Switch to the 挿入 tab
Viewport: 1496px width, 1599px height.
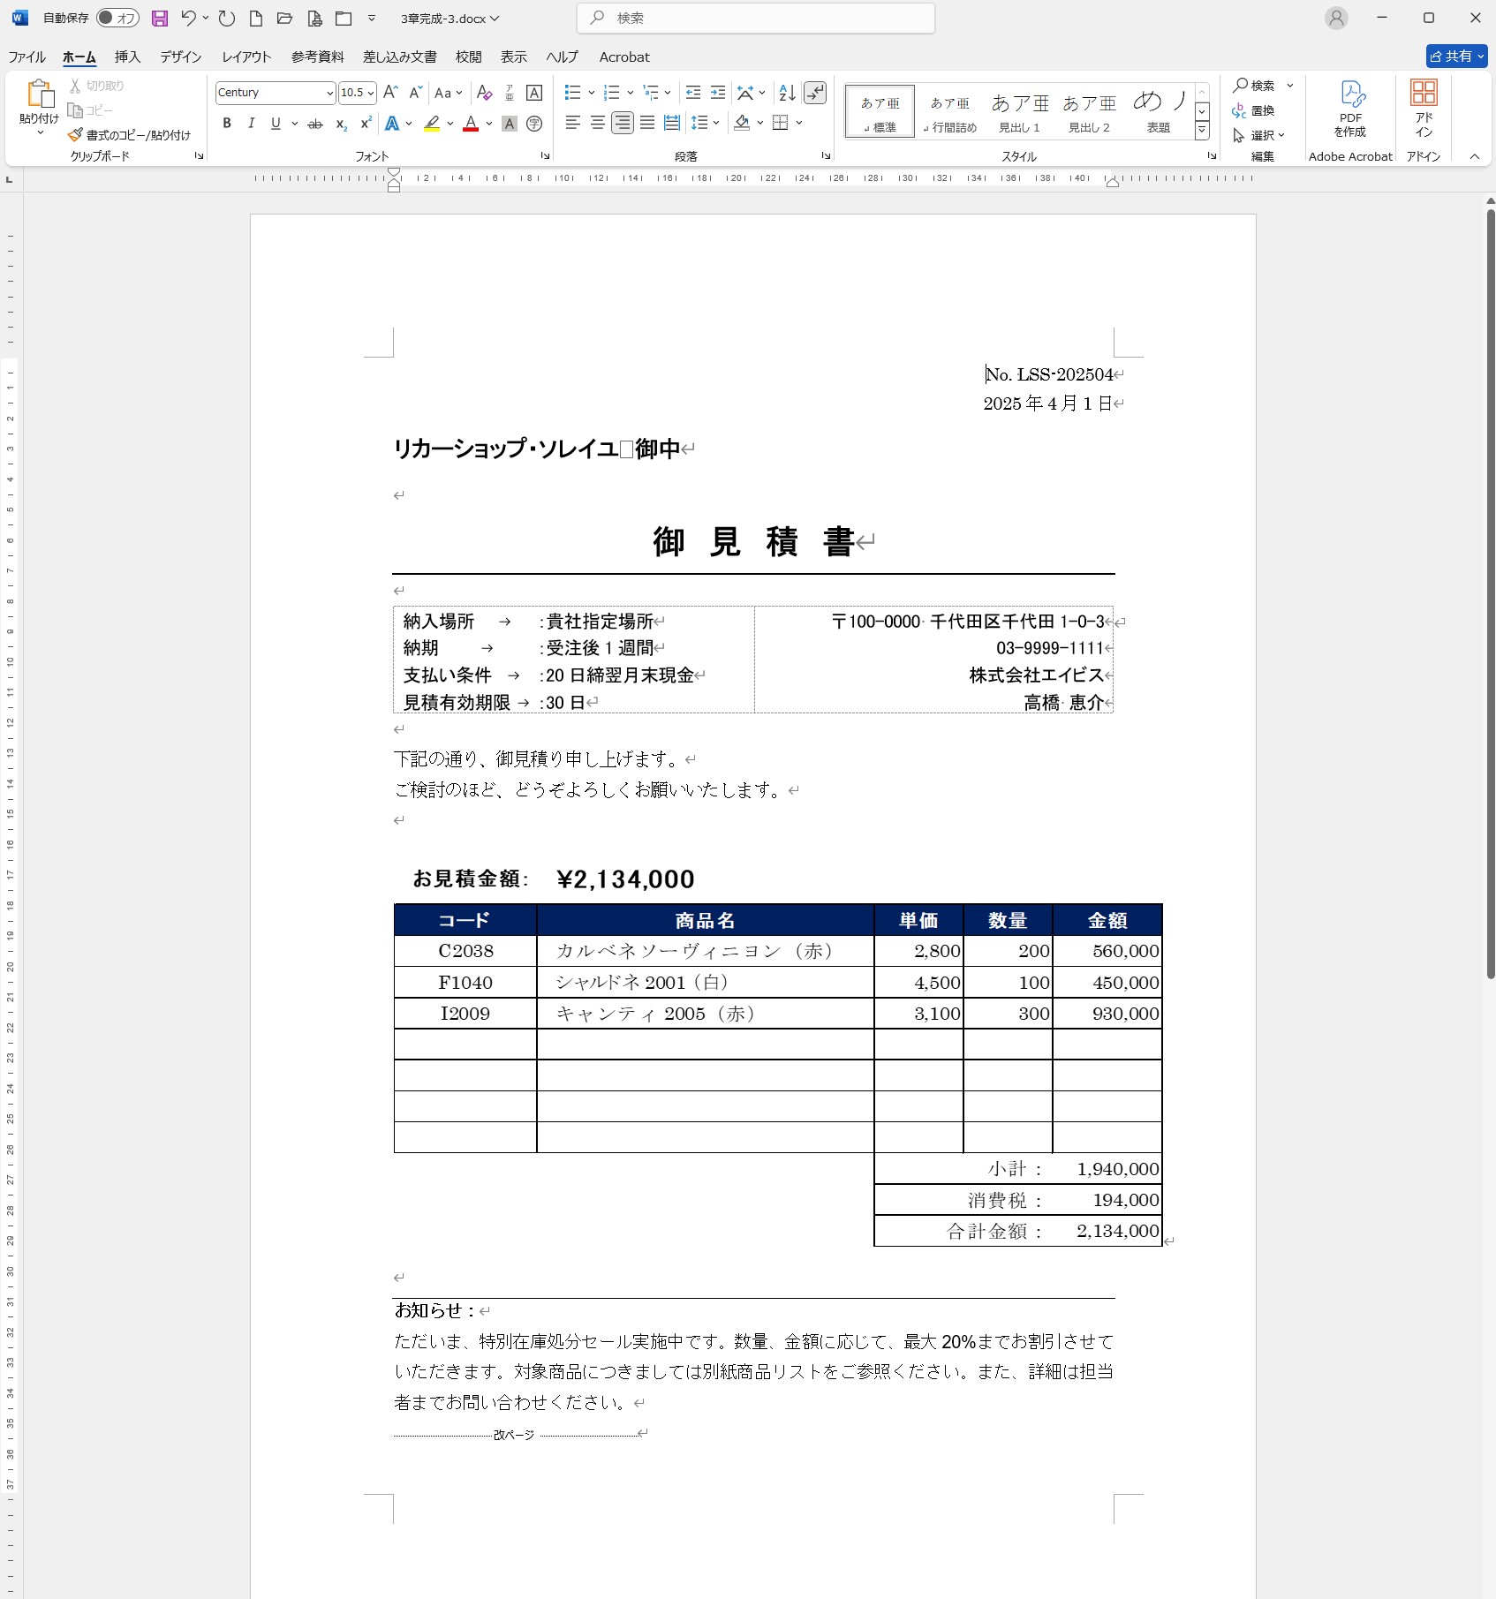pyautogui.click(x=127, y=57)
